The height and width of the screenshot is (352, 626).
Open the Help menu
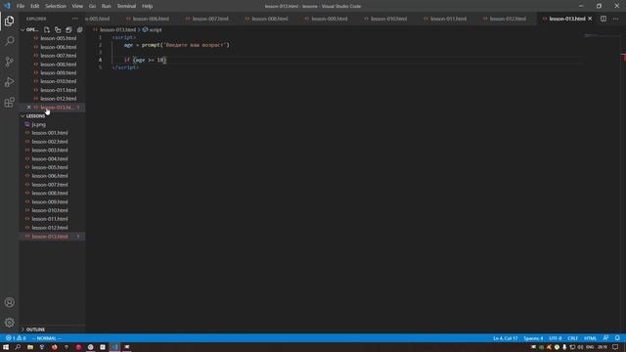[148, 6]
